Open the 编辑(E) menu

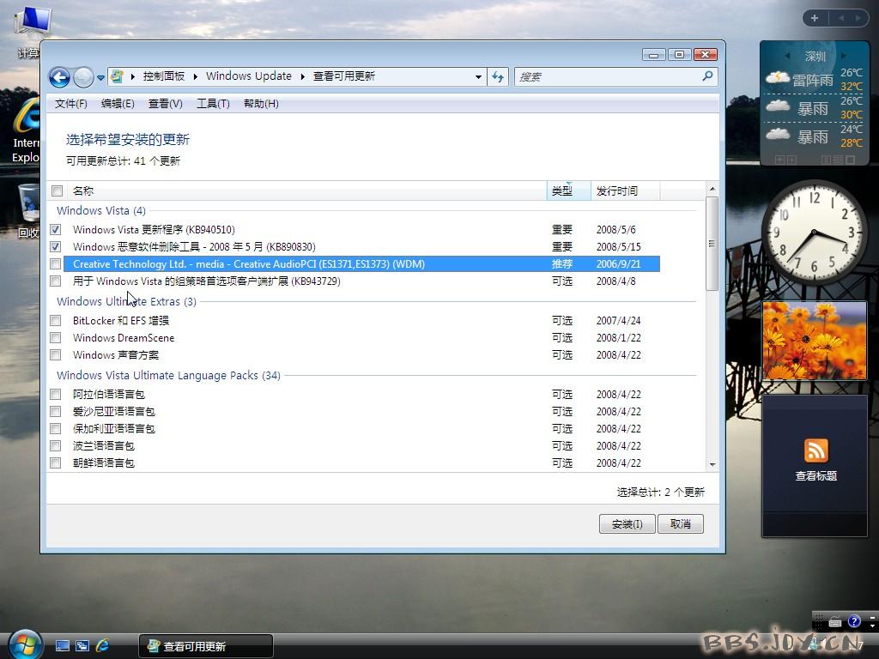(118, 104)
